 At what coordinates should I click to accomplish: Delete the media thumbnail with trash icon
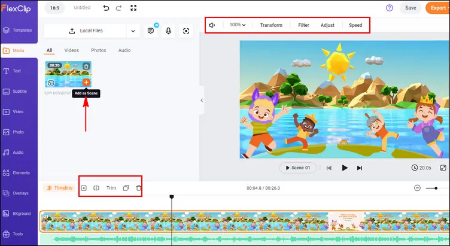click(86, 66)
